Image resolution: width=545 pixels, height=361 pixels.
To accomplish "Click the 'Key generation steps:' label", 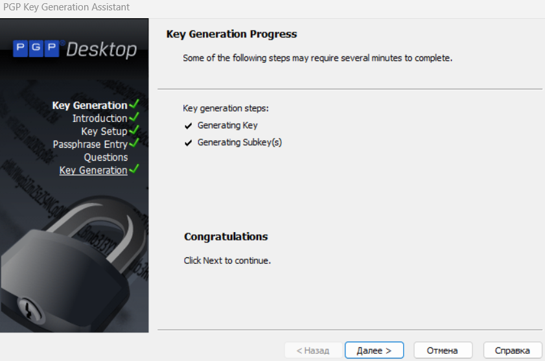I will 226,108.
